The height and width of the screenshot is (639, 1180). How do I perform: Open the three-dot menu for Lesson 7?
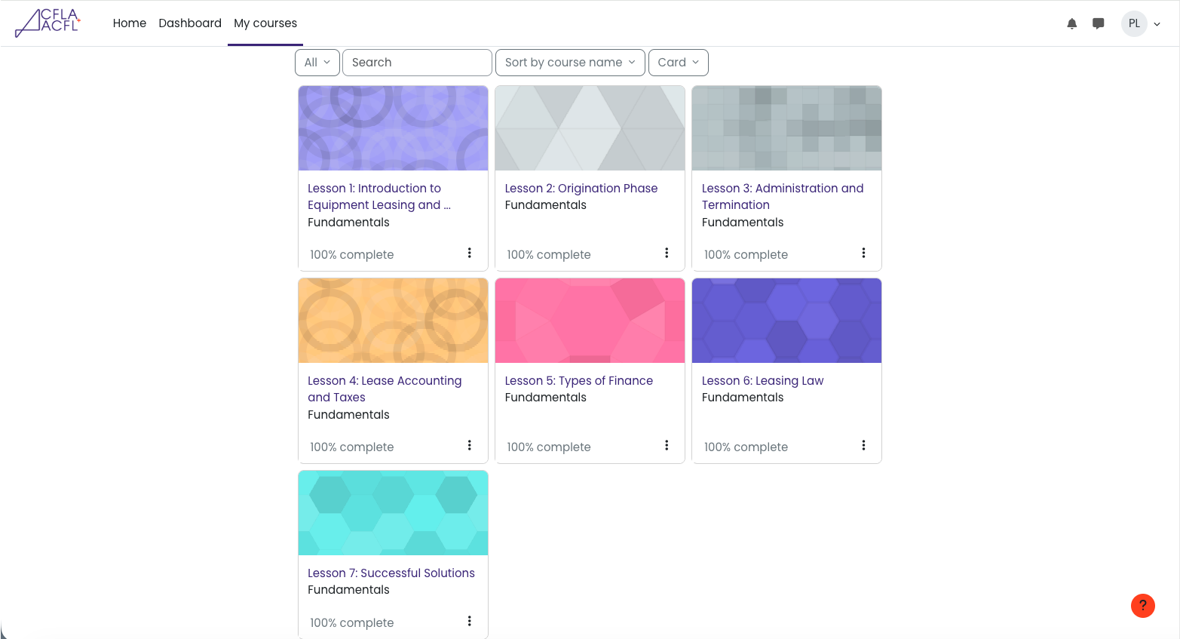(x=469, y=621)
